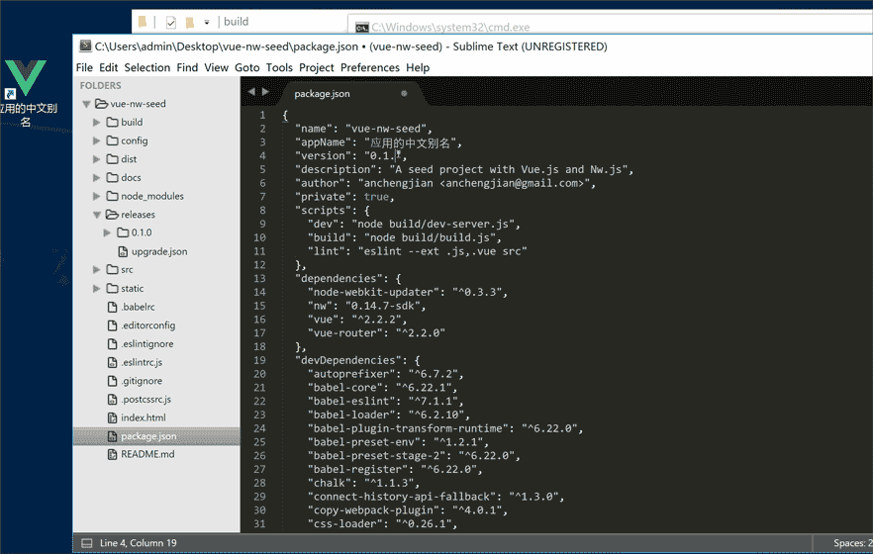
Task: Open the Help menu
Action: click(418, 67)
